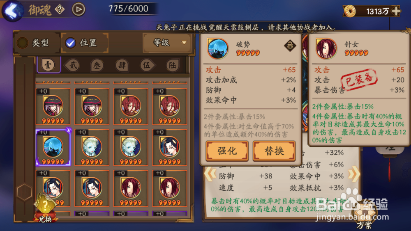411x231 pixels.
Task: Tap the play button beside 御魂 title
Action: (x=79, y=10)
